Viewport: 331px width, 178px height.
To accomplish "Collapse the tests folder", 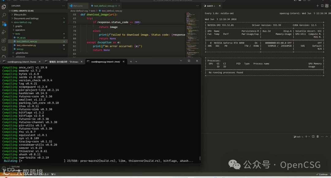I will 17,34.
